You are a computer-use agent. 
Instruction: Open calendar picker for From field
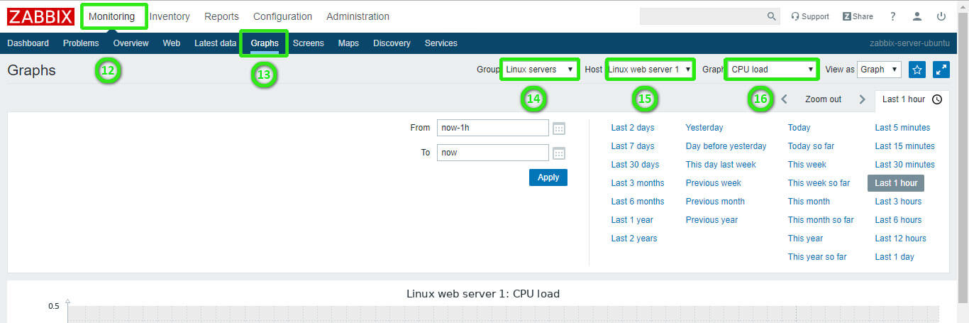click(x=559, y=128)
